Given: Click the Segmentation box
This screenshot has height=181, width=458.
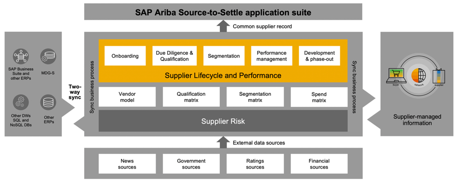Looking at the screenshot, I should (224, 56).
